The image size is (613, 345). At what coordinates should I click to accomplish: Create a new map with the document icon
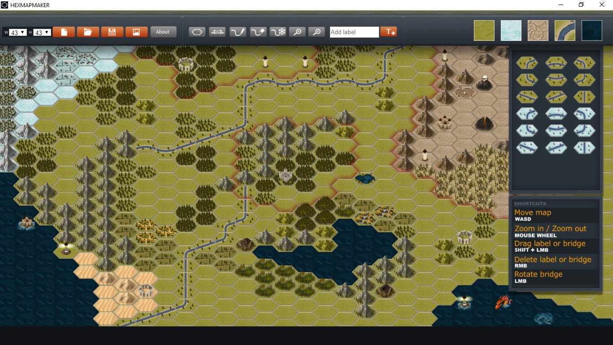tap(64, 31)
